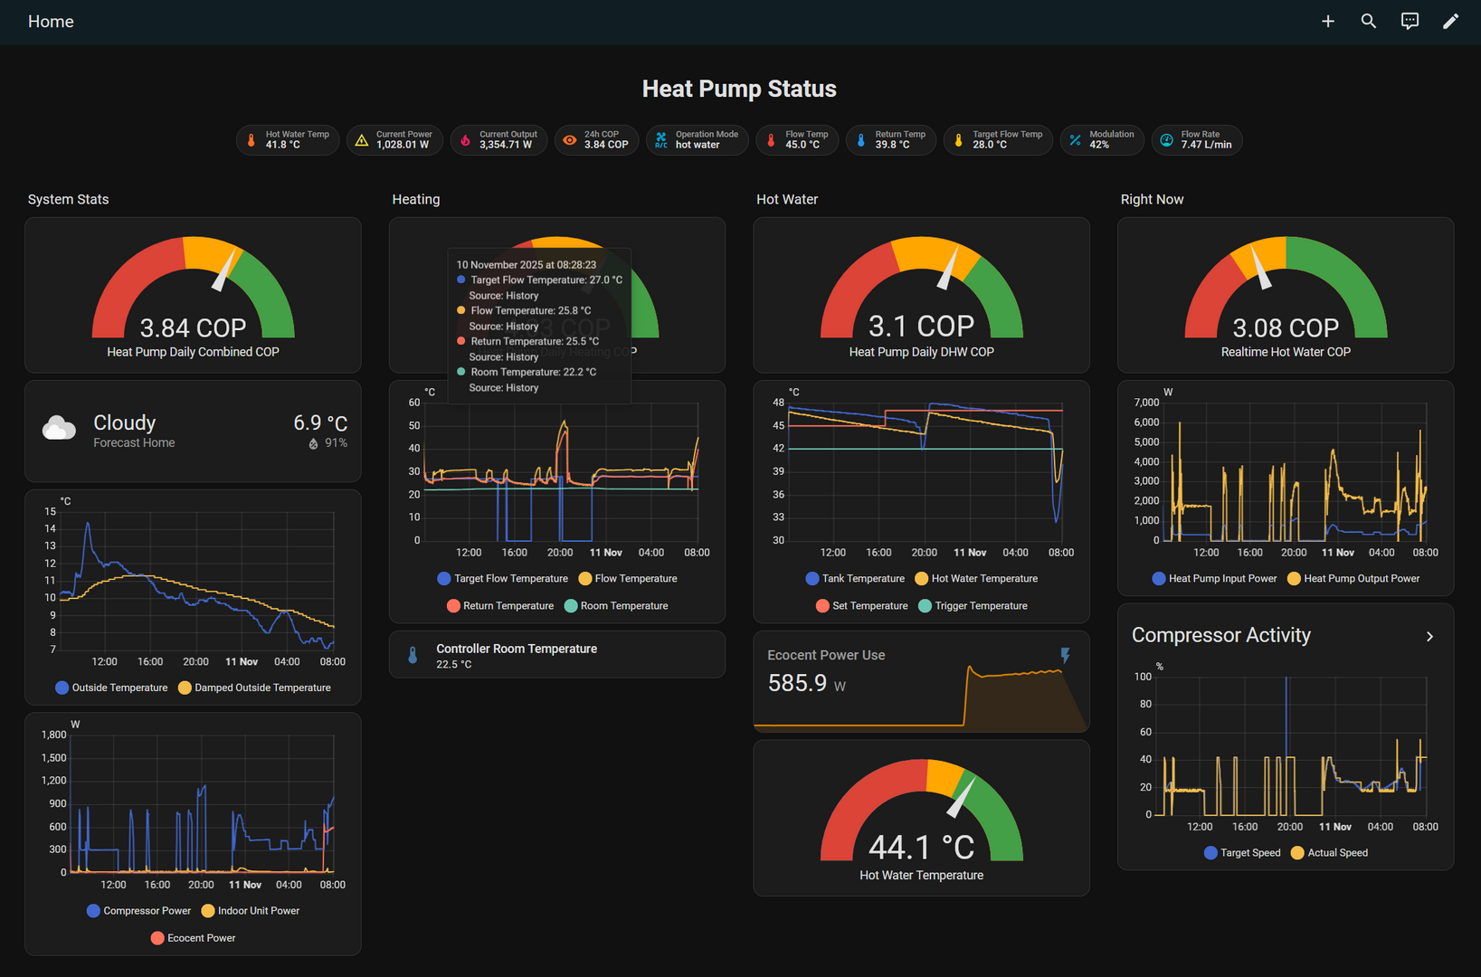Open the Operation Mode badge

(x=697, y=140)
